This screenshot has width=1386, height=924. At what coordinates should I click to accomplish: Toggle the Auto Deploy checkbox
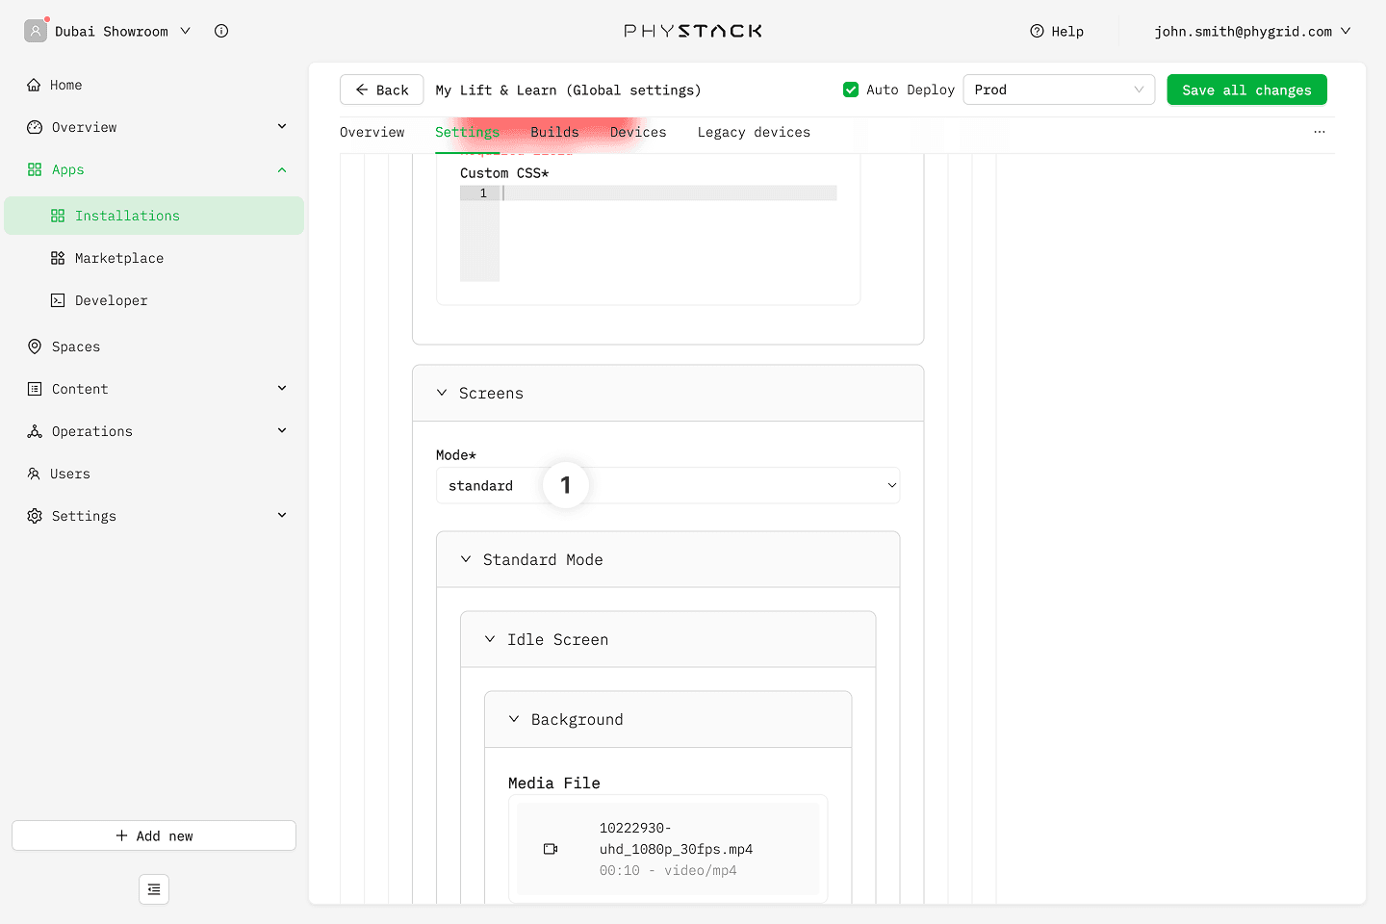click(x=851, y=90)
